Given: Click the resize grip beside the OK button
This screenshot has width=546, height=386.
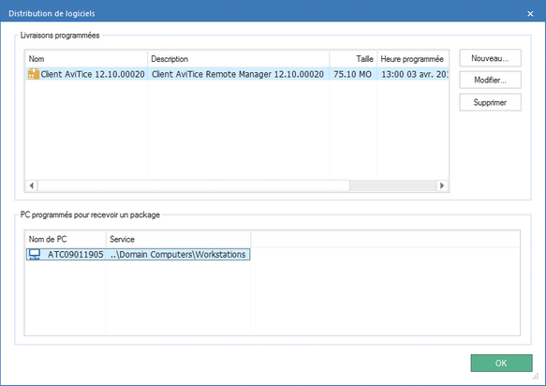Looking at the screenshot, I should (536, 377).
